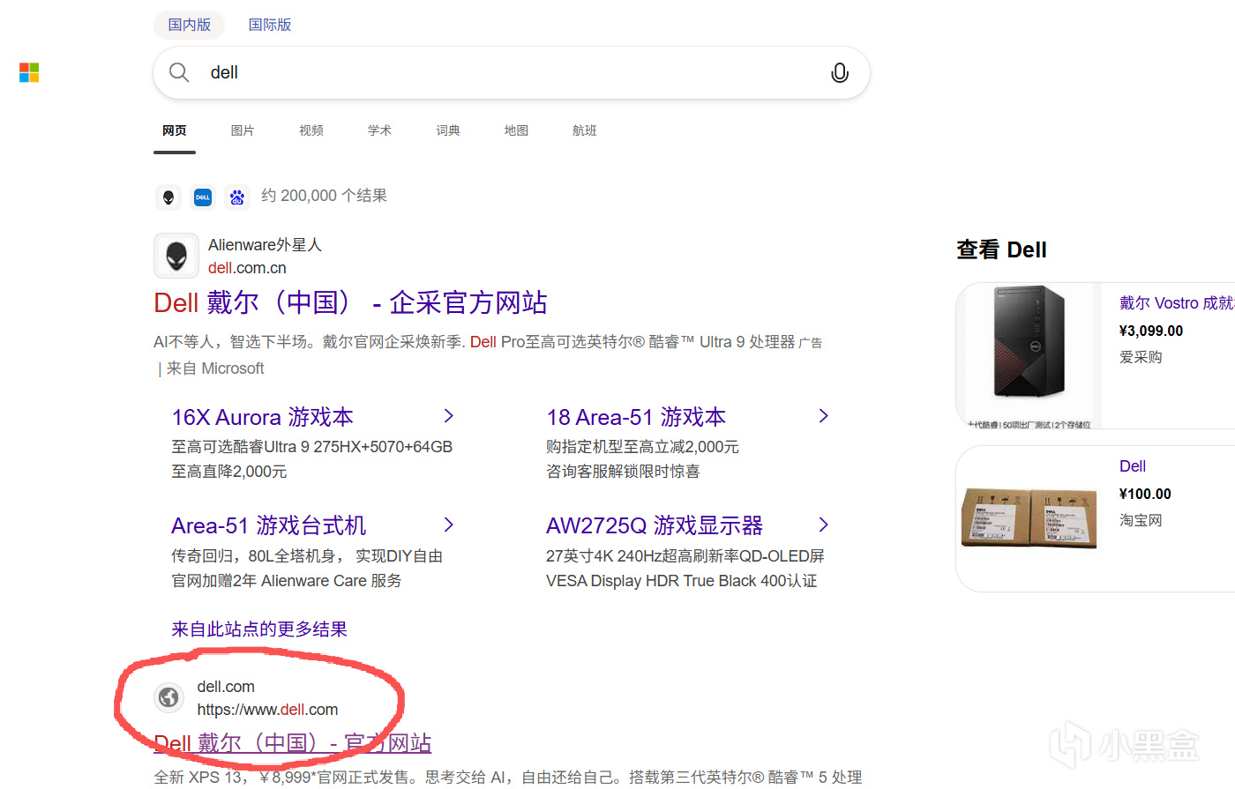Click the dell.com.cn URL text
1235x789 pixels.
coord(247,268)
